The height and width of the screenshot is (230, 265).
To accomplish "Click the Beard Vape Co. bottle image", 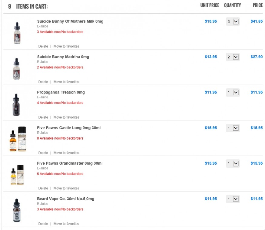I will click(17, 210).
